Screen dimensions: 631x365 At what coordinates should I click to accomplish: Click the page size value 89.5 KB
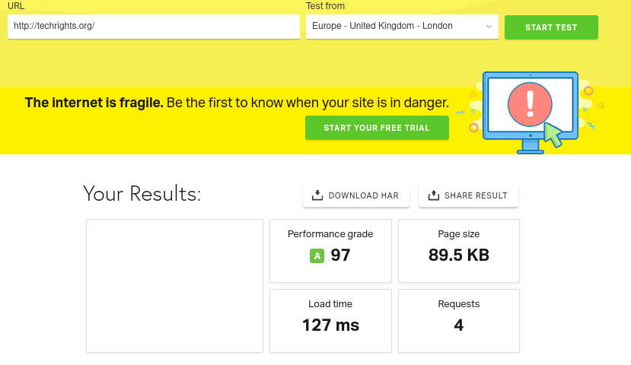tap(459, 255)
